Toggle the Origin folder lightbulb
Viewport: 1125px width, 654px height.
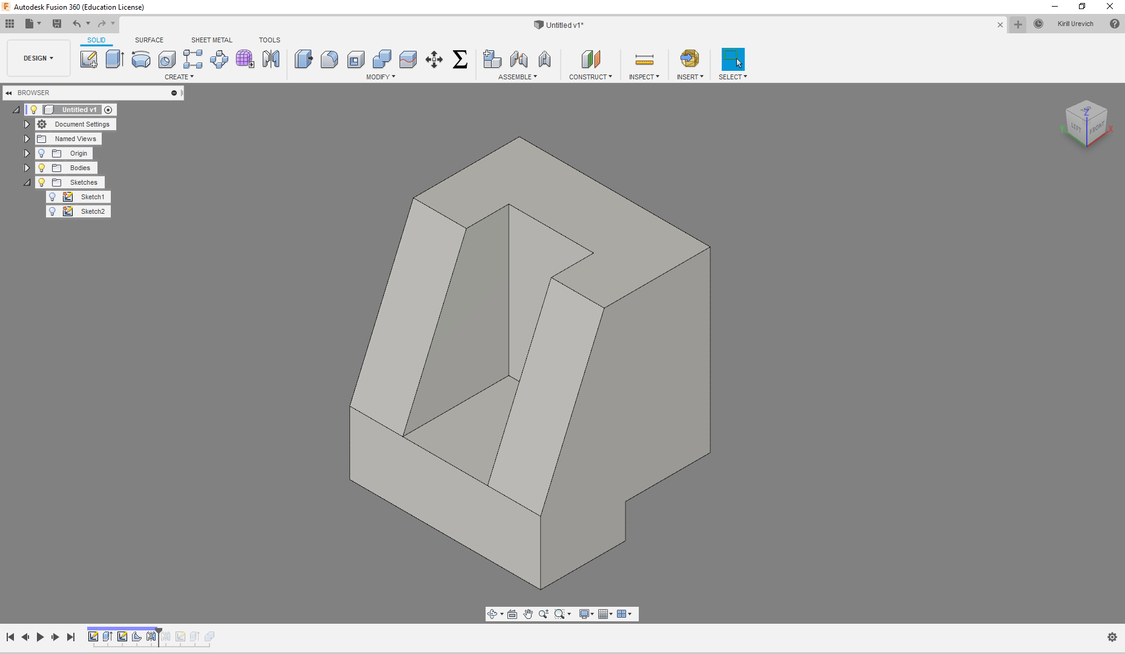pyautogui.click(x=42, y=153)
